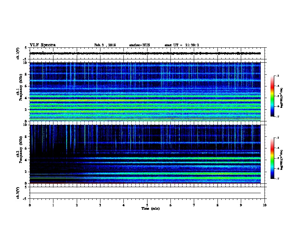The width and height of the screenshot is (298, 230).
Task: Click the ch.1 voltage waveform trace
Action: (145, 53)
